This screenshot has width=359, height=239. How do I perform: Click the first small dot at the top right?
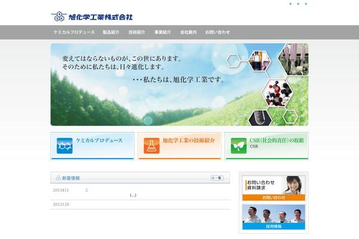pyautogui.click(x=291, y=4)
